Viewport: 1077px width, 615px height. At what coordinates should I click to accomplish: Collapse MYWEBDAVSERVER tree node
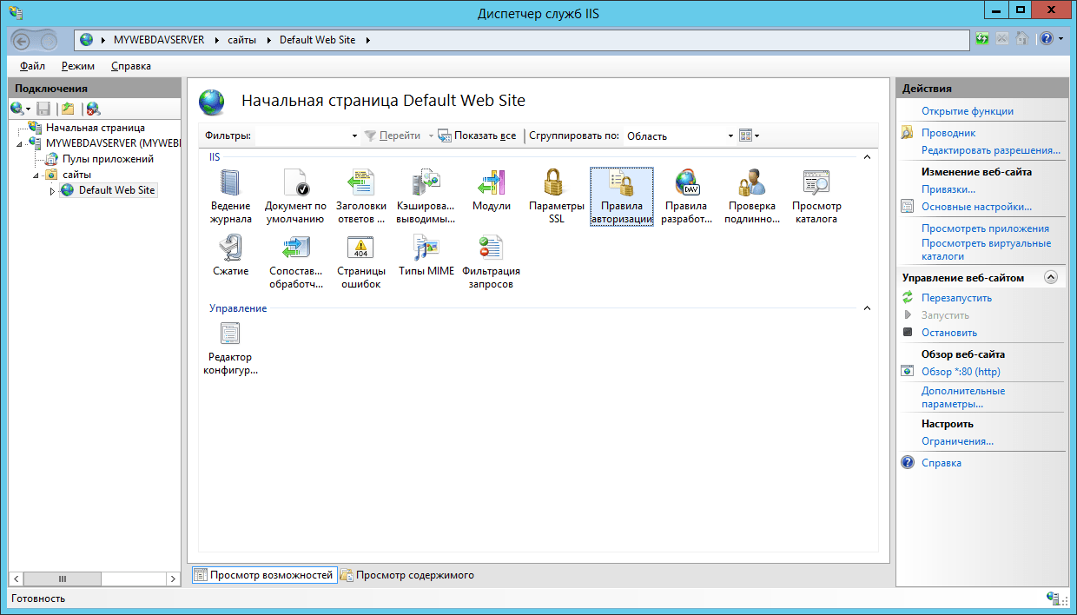(x=20, y=143)
